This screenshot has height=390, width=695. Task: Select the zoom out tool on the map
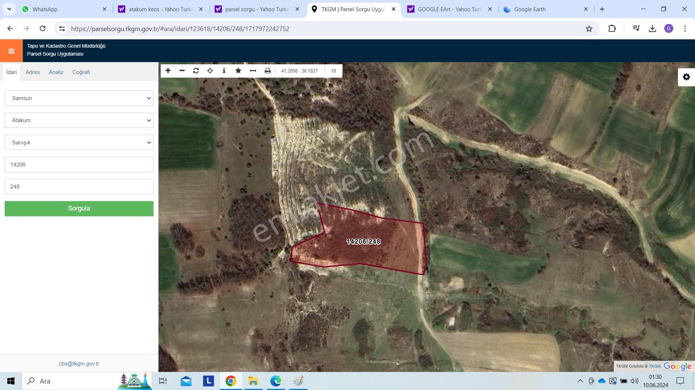click(x=182, y=71)
